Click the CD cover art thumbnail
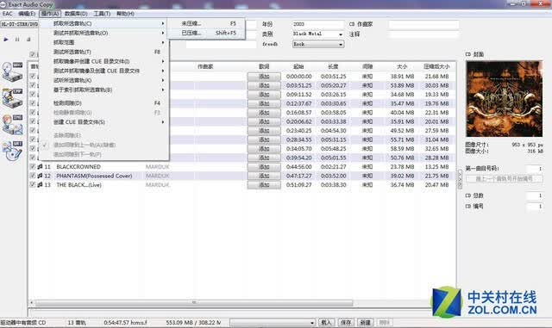Screen dimensions: 552x328 click(504, 99)
